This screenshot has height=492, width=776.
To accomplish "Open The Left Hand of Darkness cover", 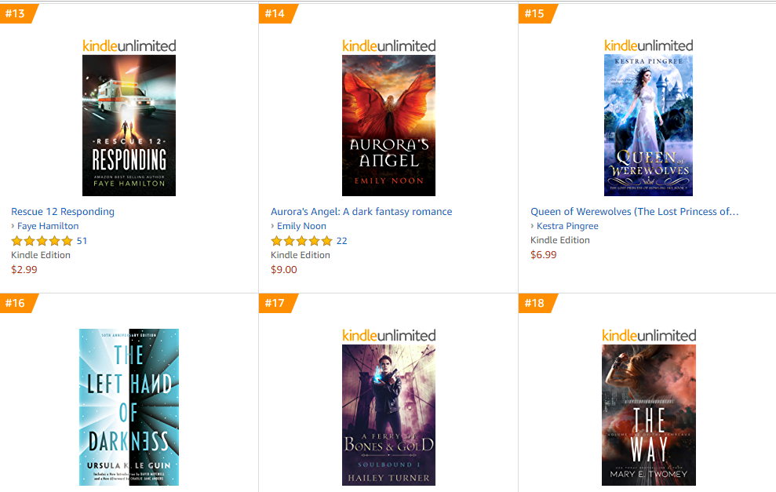I will point(129,407).
